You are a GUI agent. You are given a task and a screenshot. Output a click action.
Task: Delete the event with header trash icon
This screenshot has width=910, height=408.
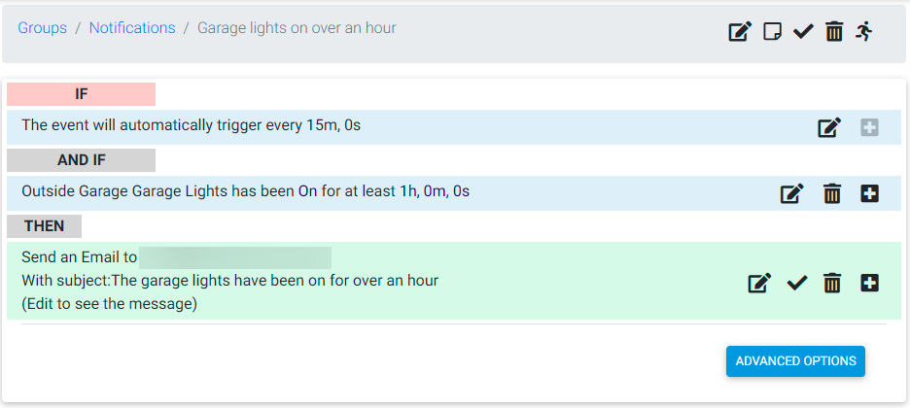point(834,31)
